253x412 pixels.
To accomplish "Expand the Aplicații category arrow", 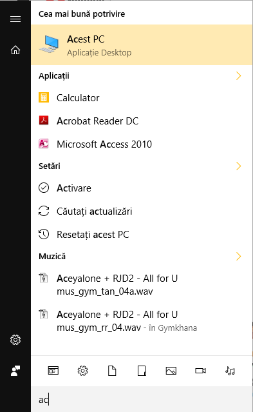I will coord(238,75).
